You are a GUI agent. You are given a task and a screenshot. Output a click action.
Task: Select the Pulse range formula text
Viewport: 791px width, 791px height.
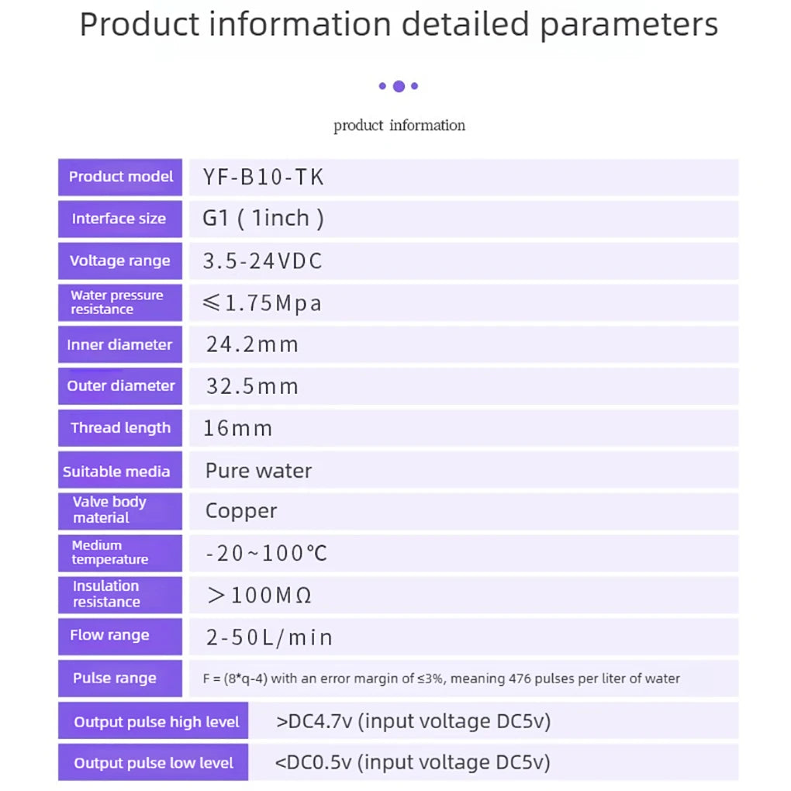coord(441,679)
